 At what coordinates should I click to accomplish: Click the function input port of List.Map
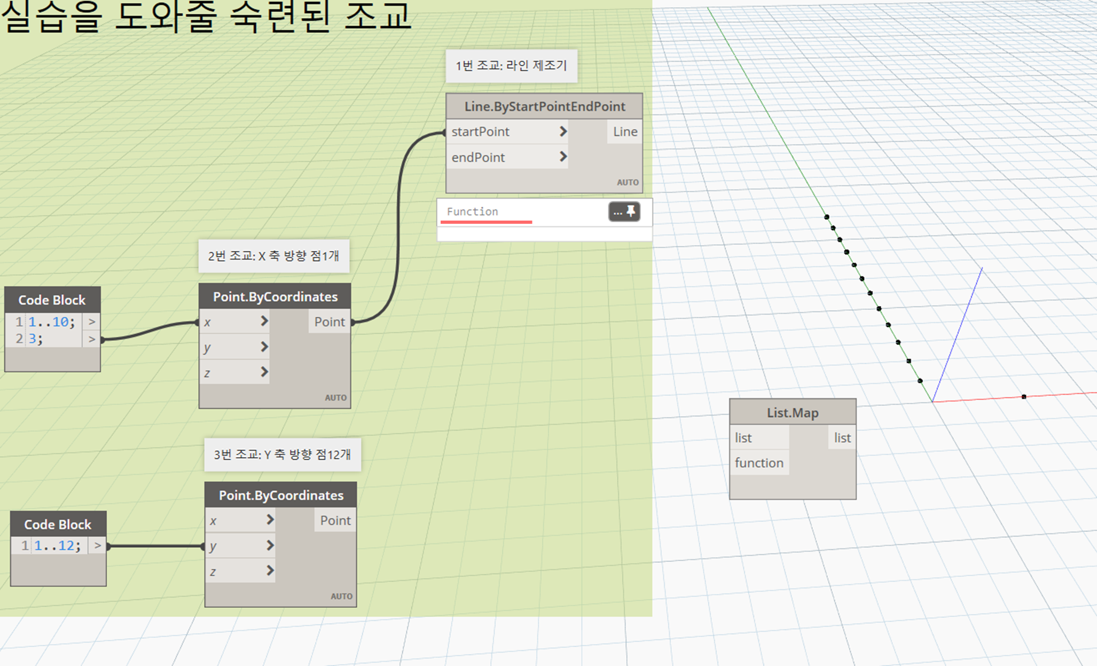[x=759, y=463]
